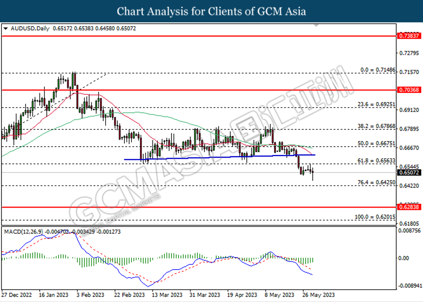Click the date label 22 Feb 2023
Image resolution: width=423 pixels, height=302 pixels.
pyautogui.click(x=129, y=295)
